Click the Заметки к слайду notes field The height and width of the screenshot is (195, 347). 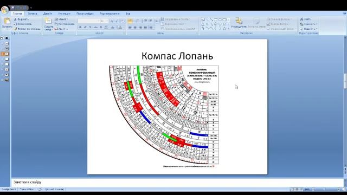[x=177, y=182]
